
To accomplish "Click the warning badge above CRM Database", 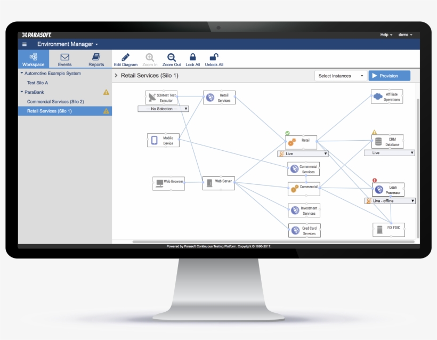I will click(x=375, y=132).
